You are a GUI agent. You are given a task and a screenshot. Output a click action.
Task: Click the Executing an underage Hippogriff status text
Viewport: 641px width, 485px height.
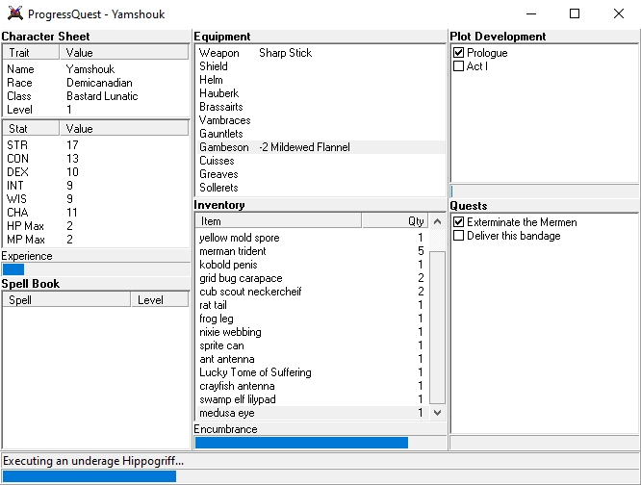(x=93, y=461)
